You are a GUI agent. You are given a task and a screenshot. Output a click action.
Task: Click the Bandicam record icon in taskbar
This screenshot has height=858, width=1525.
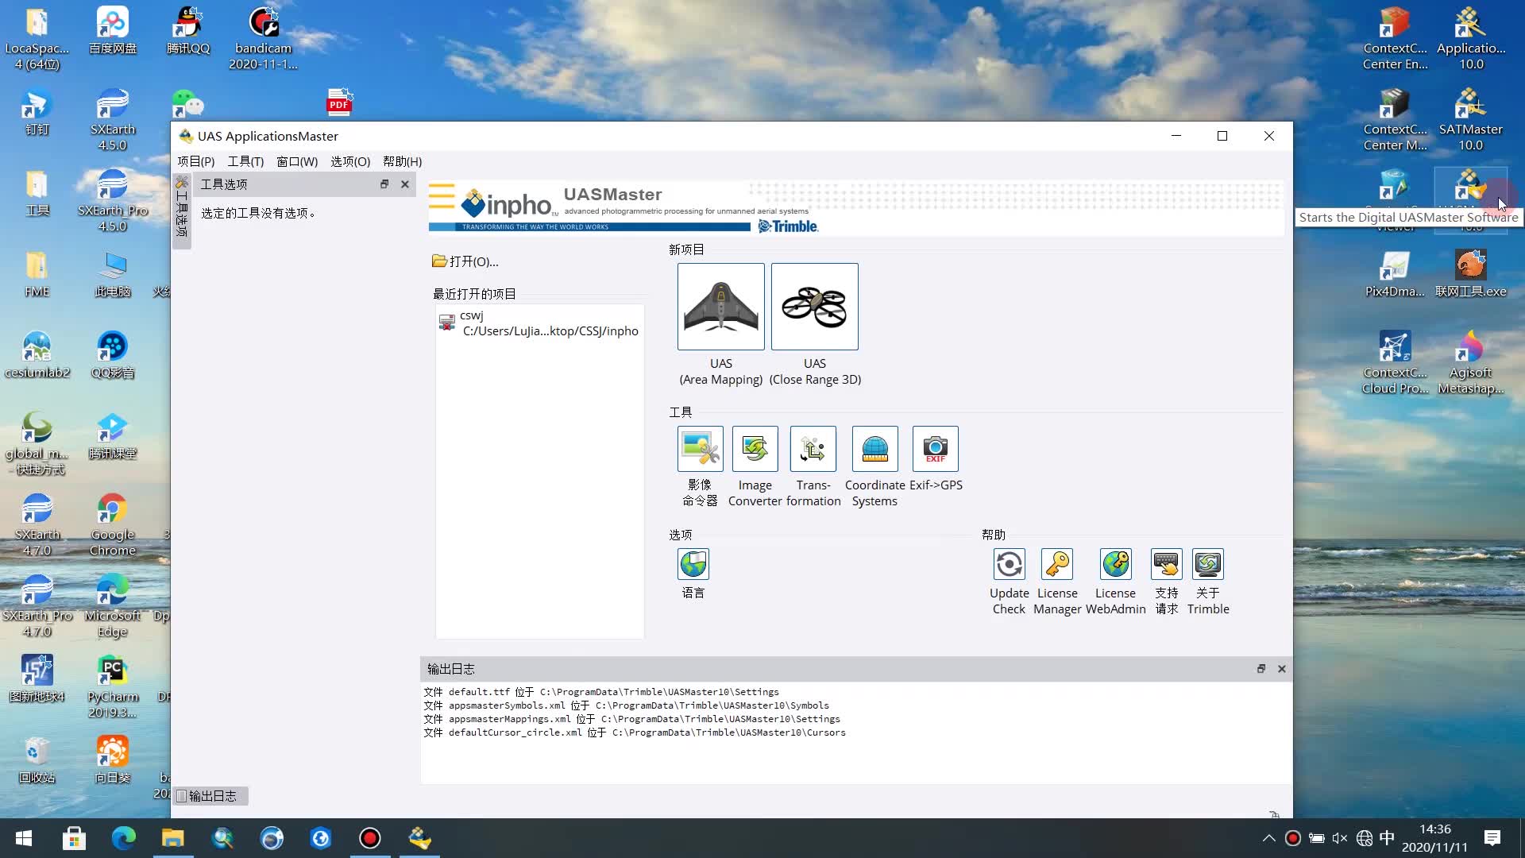[370, 838]
